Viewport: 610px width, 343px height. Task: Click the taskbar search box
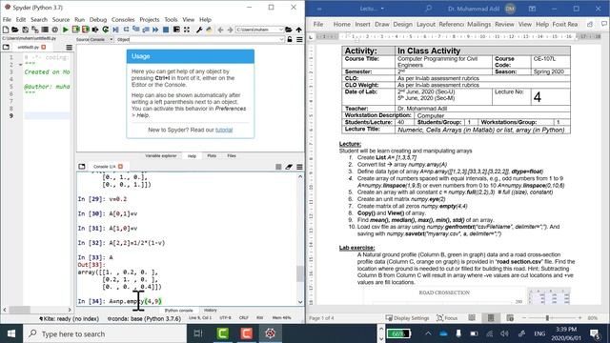[105, 333]
